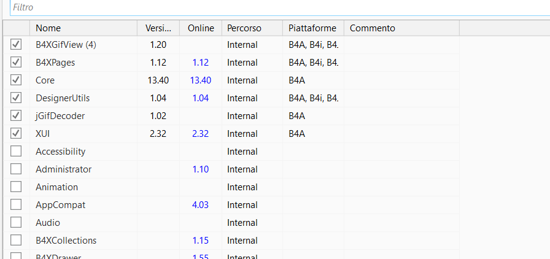Click installed version 1.02 of jGifDecoder

[158, 116]
